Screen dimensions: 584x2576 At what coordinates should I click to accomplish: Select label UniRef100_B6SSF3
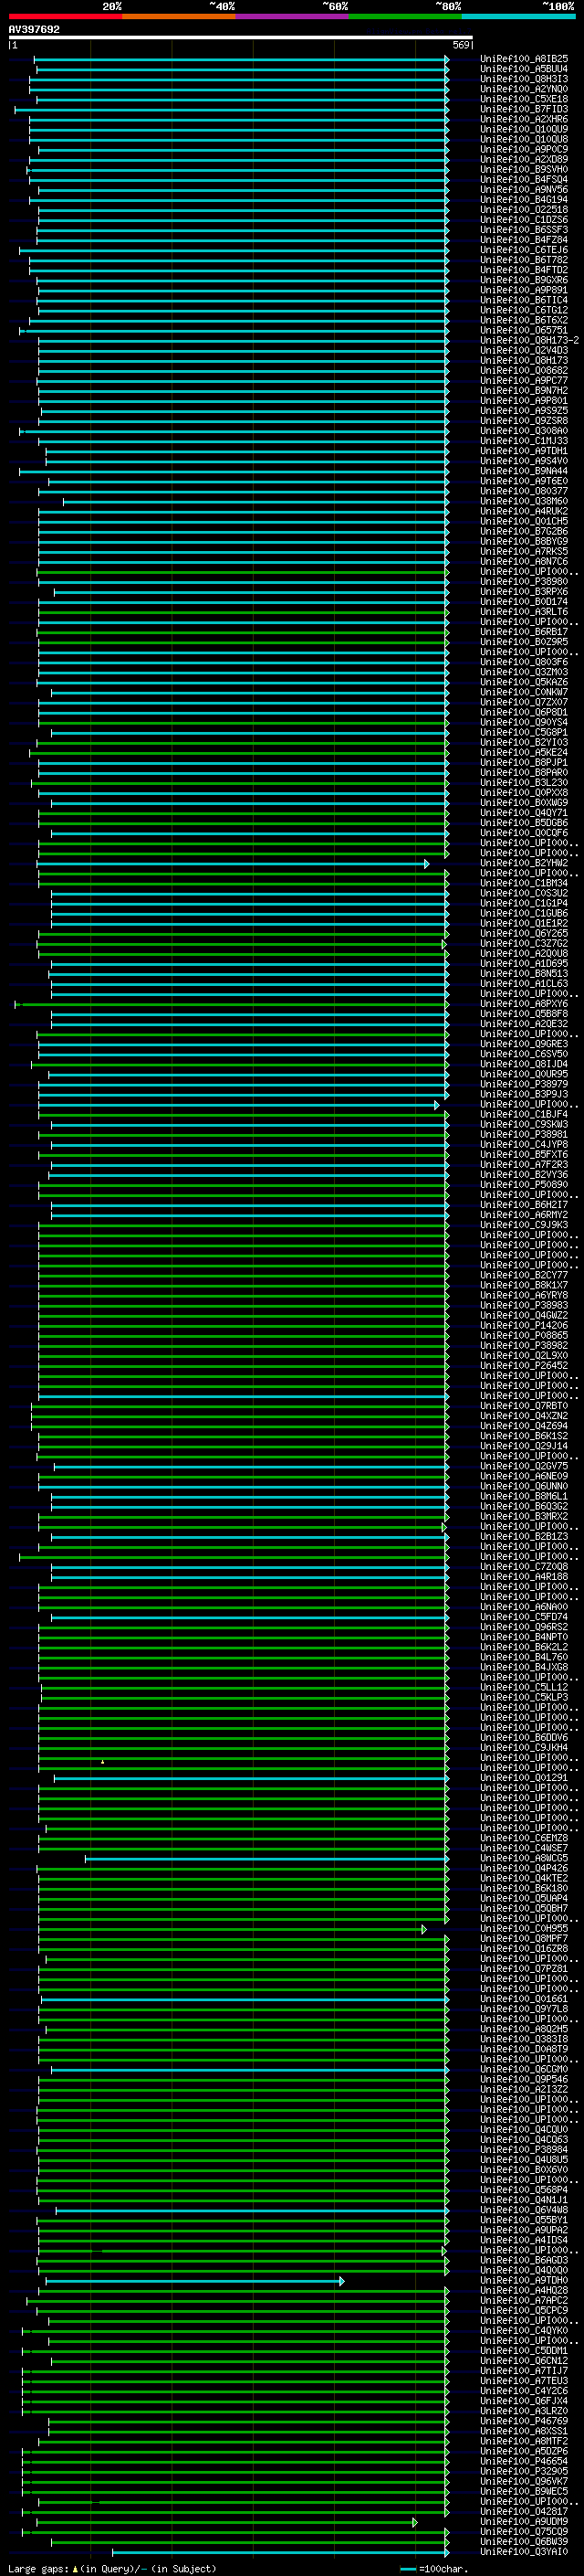[x=524, y=230]
